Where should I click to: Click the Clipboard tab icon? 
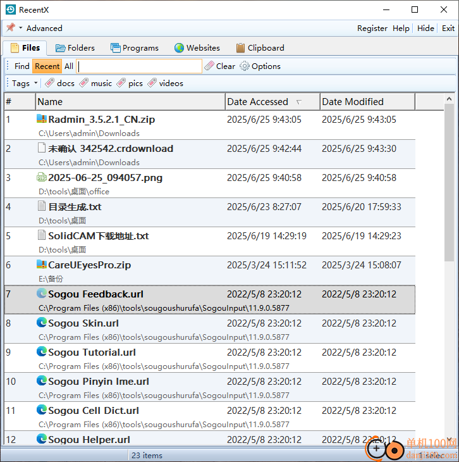pos(240,47)
